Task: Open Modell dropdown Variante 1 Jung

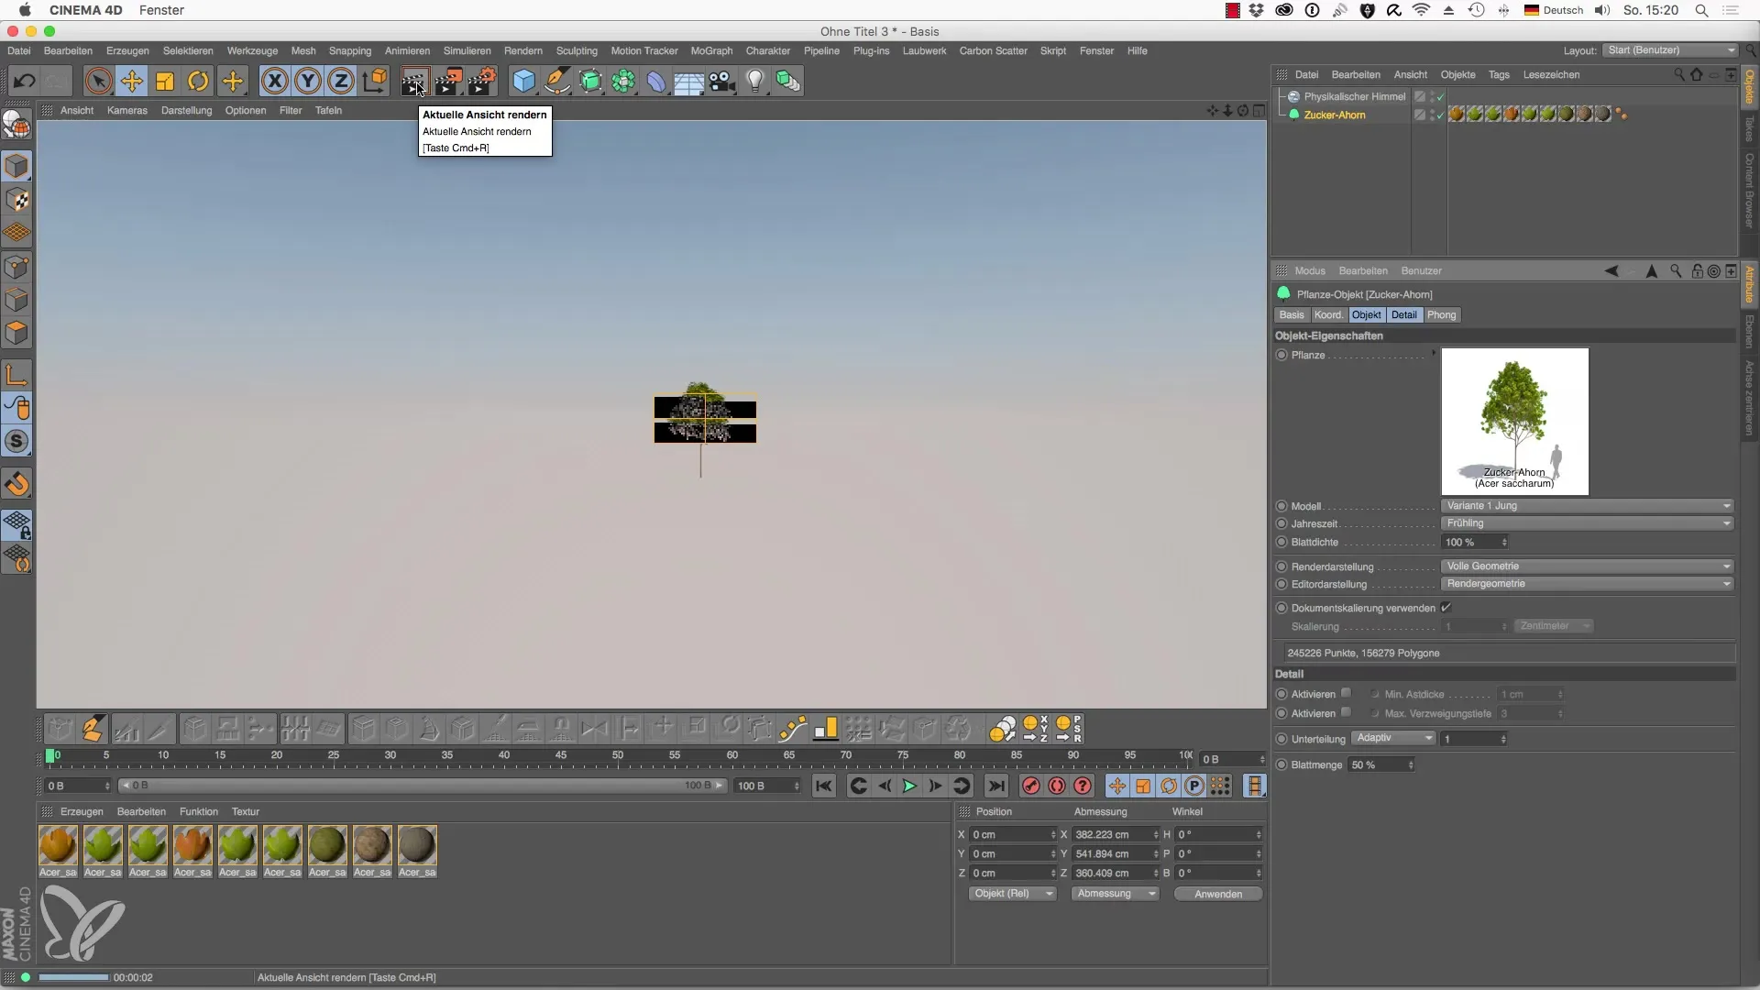Action: pos(1588,506)
